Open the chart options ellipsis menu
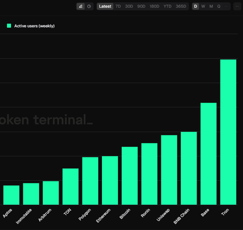Image resolution: width=243 pixels, height=230 pixels. tap(237, 6)
